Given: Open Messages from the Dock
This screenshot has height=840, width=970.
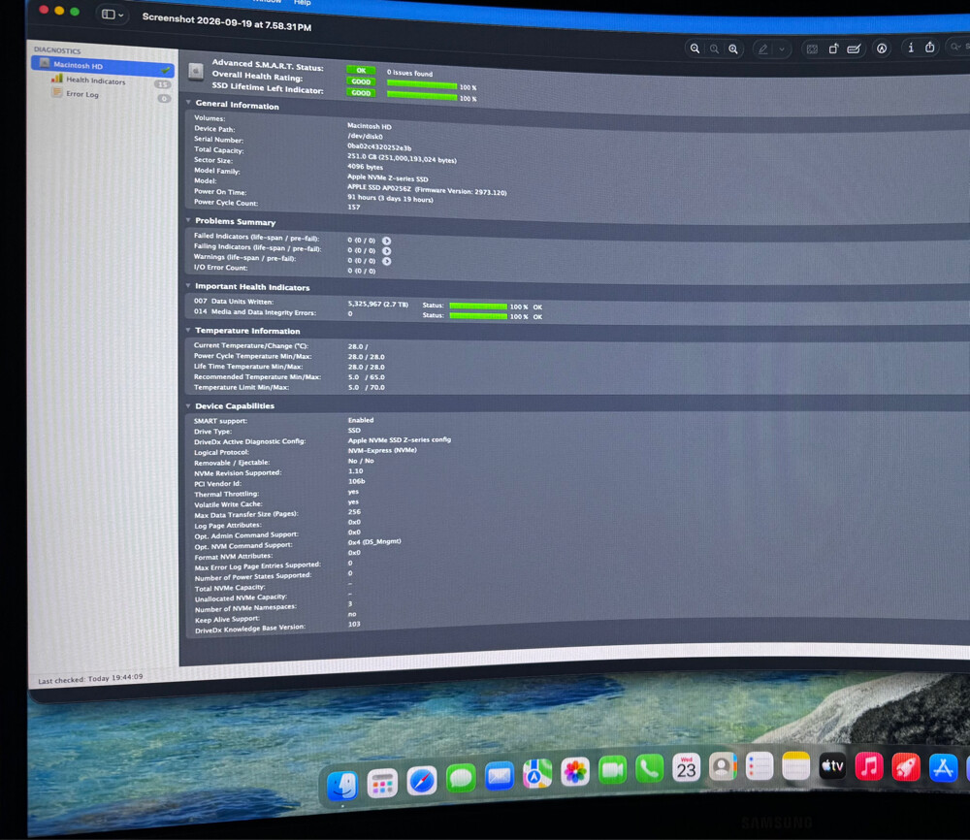Looking at the screenshot, I should 461,778.
